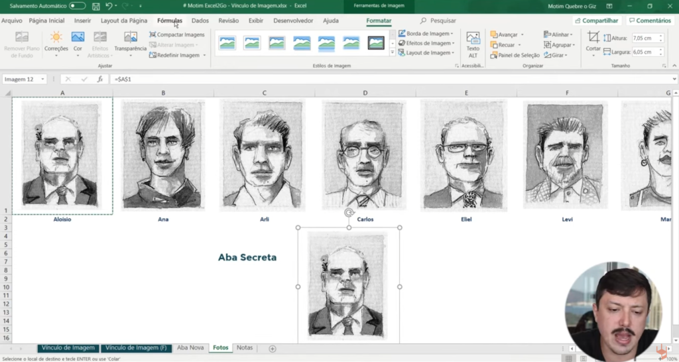Open the Inserir ribbon tab
Image resolution: width=679 pixels, height=362 pixels.
[x=82, y=21]
